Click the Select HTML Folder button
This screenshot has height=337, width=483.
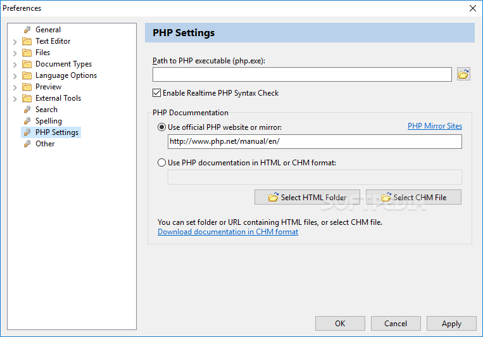pos(307,197)
